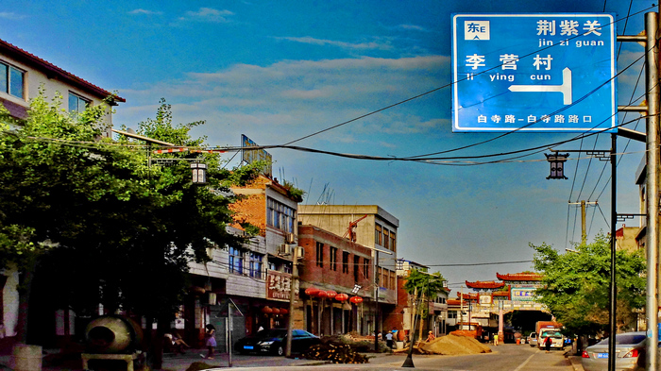Select the 'jin zi guan' text on sign
This screenshot has width=661, height=371.
click(570, 42)
